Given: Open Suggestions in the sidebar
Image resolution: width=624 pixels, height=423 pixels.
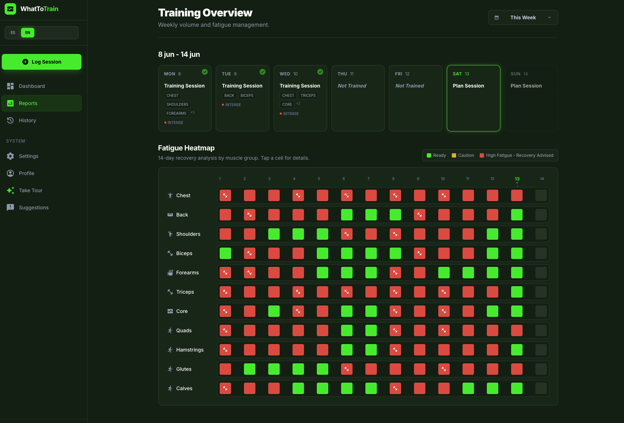Looking at the screenshot, I should tap(41, 208).
